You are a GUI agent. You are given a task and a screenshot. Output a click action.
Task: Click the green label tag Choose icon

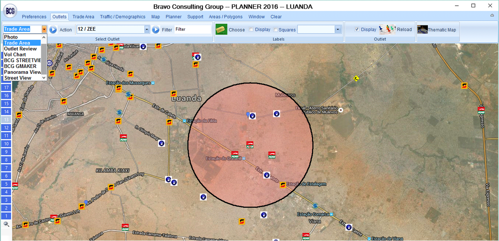pos(222,29)
